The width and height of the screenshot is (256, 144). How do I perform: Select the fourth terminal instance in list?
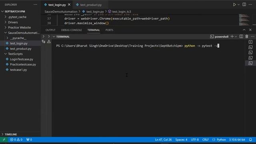pyautogui.click(x=250, y=58)
